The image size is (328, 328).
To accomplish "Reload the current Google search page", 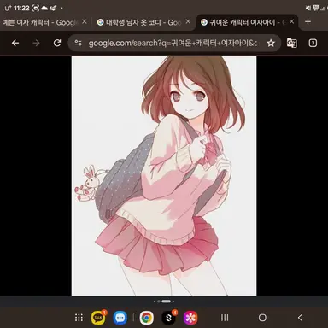I will 57,43.
